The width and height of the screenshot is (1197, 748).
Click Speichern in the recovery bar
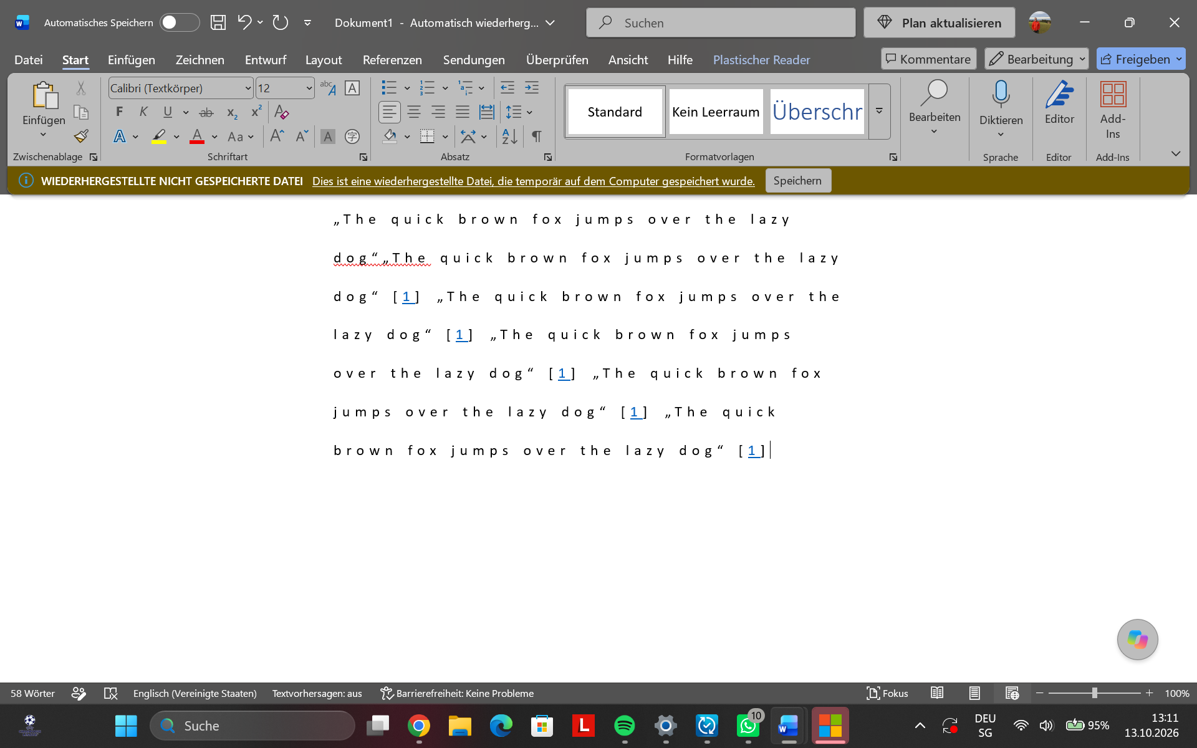coord(797,181)
